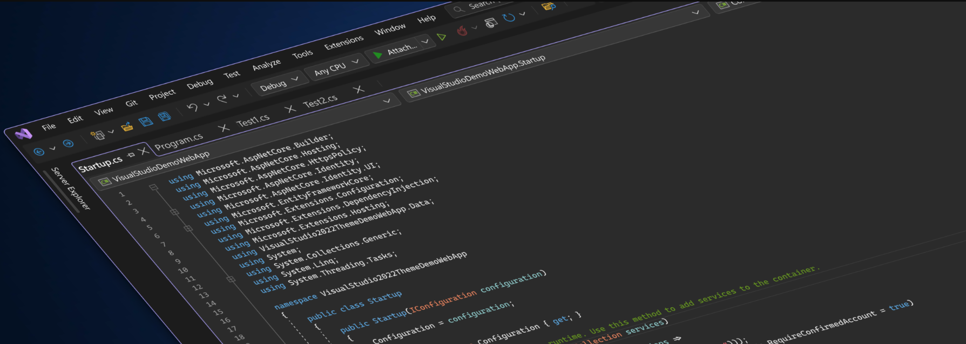966x344 pixels.
Task: Expand the arrow beside the Attach button
Action: pos(425,41)
